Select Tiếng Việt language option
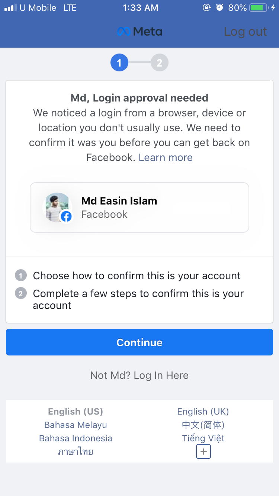 (203, 438)
